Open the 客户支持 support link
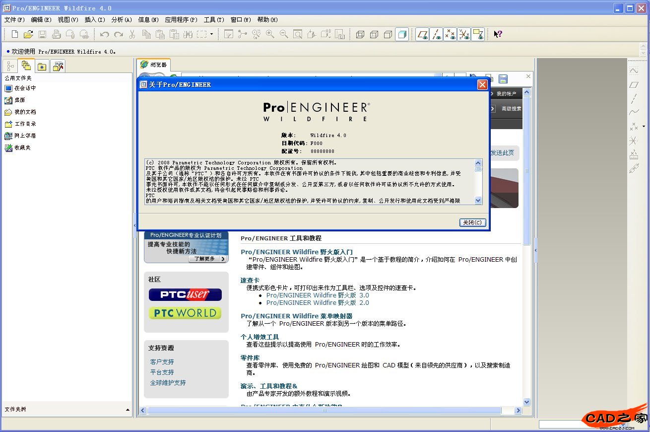The width and height of the screenshot is (650, 432). pyautogui.click(x=162, y=362)
